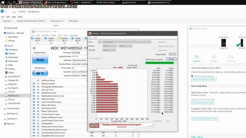Open the Windows Start menu
Image resolution: width=246 pixels, height=138 pixels.
[x=3, y=3]
